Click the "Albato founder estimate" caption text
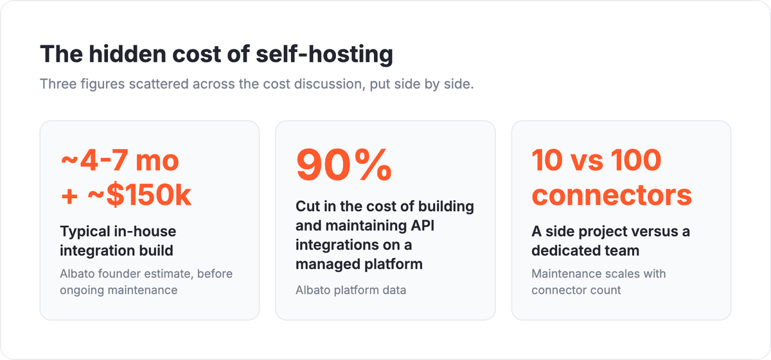The width and height of the screenshot is (771, 360). pos(146,282)
